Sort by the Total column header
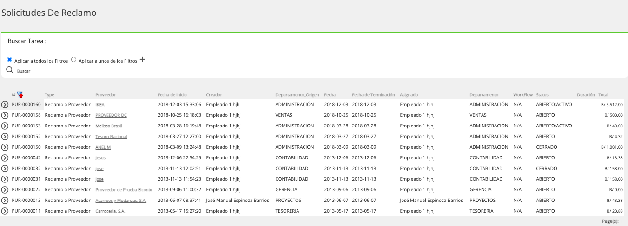The width and height of the screenshot is (628, 226). [603, 95]
